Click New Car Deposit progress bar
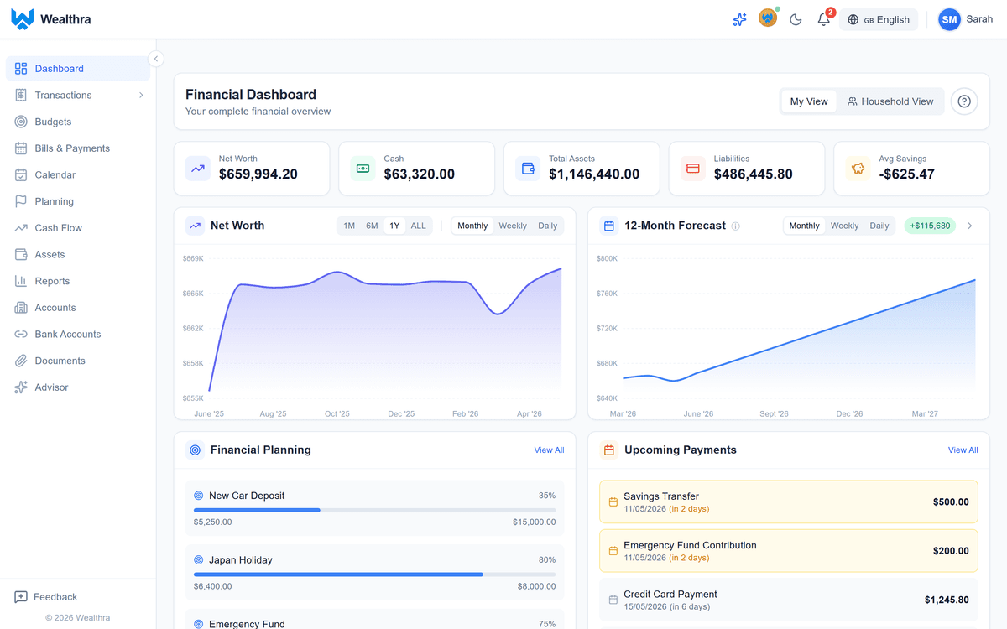The width and height of the screenshot is (1007, 629). click(x=374, y=510)
